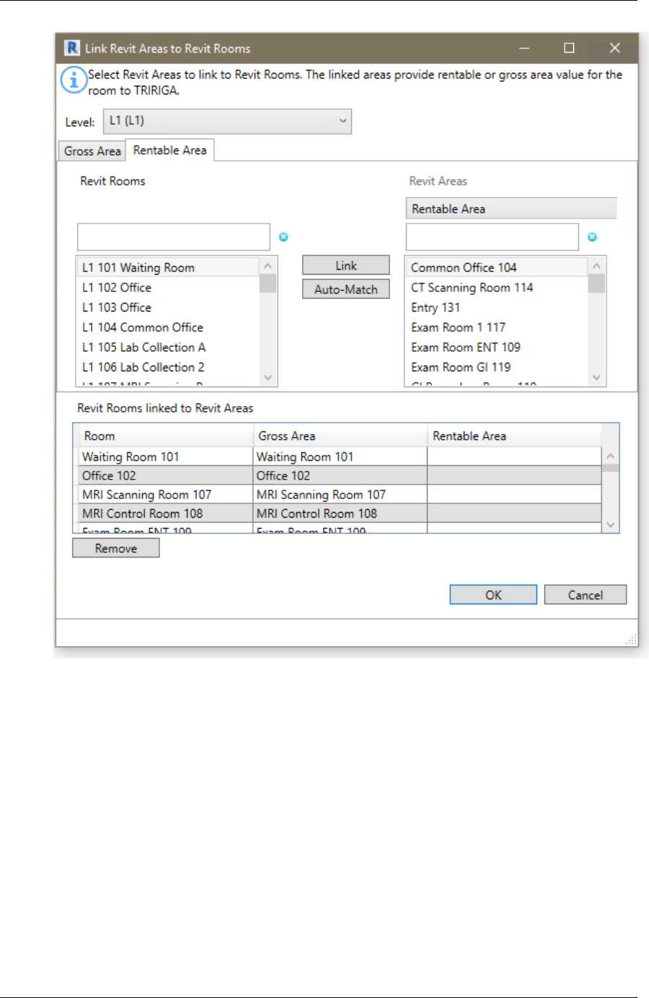The height and width of the screenshot is (998, 649).
Task: Select L1 105 Lab Collection A
Action: click(167, 348)
